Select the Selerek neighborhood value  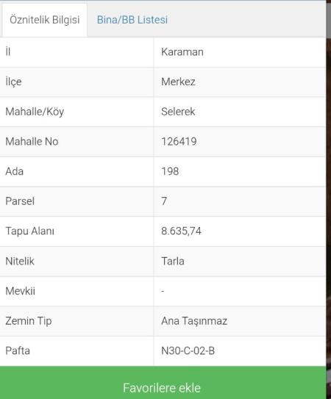pos(178,112)
